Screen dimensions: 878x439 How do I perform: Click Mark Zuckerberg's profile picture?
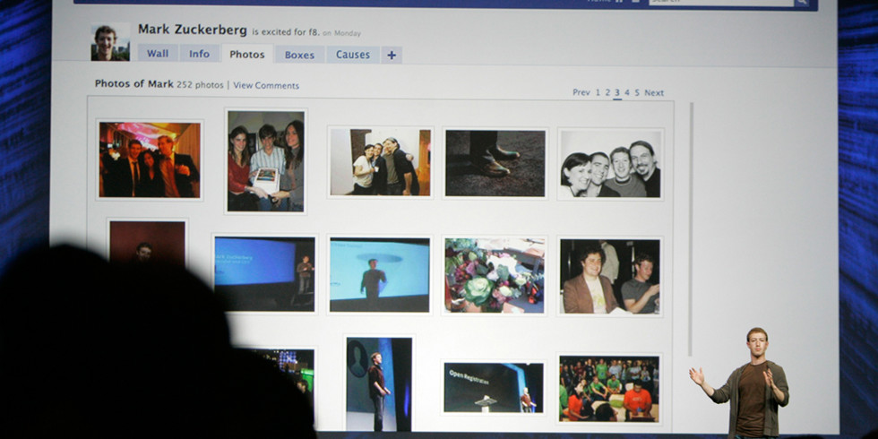coord(110,42)
